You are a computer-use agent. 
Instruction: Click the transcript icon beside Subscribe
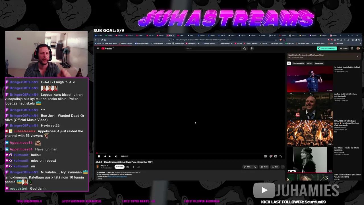pos(127,167)
